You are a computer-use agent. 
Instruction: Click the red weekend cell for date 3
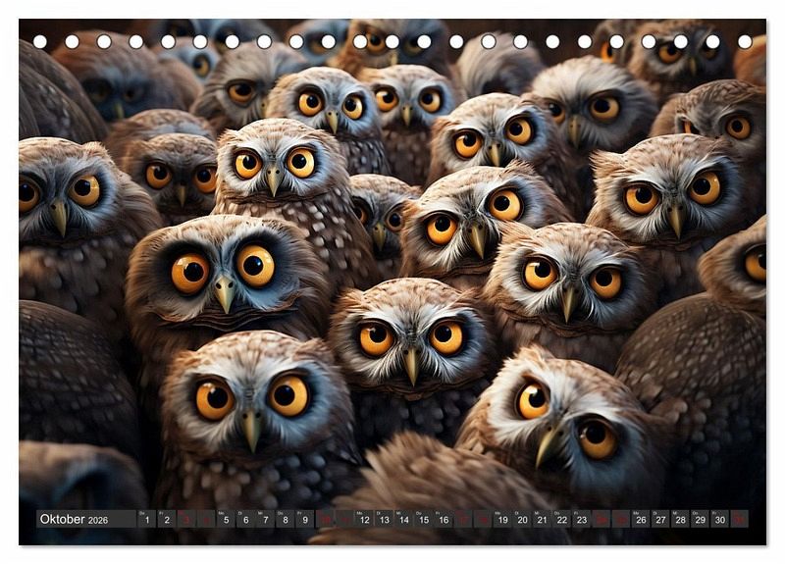pyautogui.click(x=185, y=519)
